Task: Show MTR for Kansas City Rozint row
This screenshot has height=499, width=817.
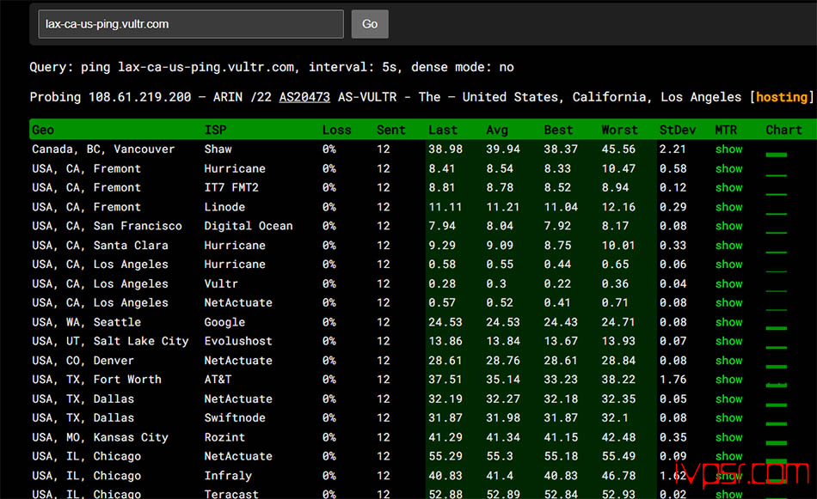Action: tap(728, 437)
